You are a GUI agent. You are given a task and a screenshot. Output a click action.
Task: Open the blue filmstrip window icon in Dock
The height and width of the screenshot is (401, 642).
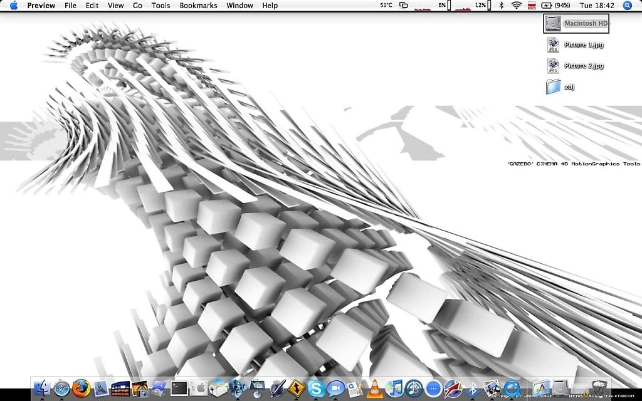pyautogui.click(x=120, y=388)
